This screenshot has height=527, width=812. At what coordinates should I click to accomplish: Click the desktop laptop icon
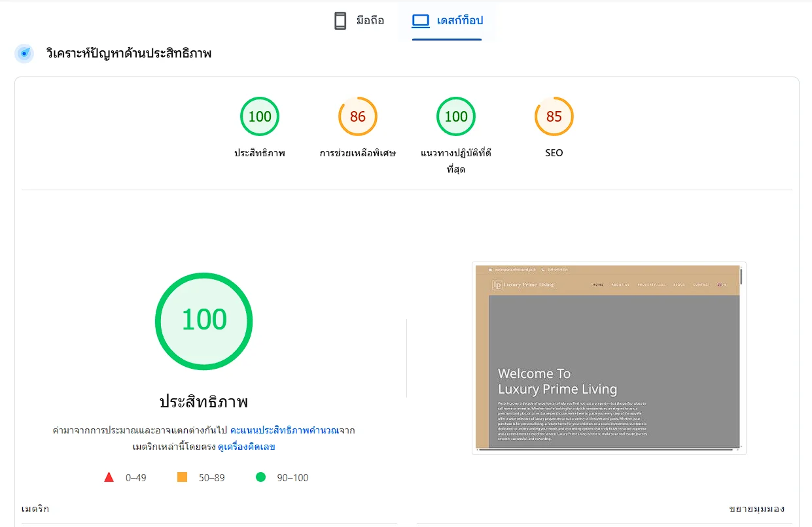coord(420,21)
